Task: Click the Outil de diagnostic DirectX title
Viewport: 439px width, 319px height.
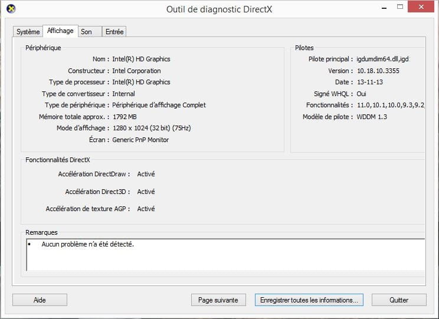Action: [x=219, y=9]
